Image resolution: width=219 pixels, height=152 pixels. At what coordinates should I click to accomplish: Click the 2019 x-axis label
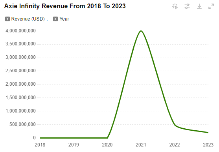[x=74, y=145]
